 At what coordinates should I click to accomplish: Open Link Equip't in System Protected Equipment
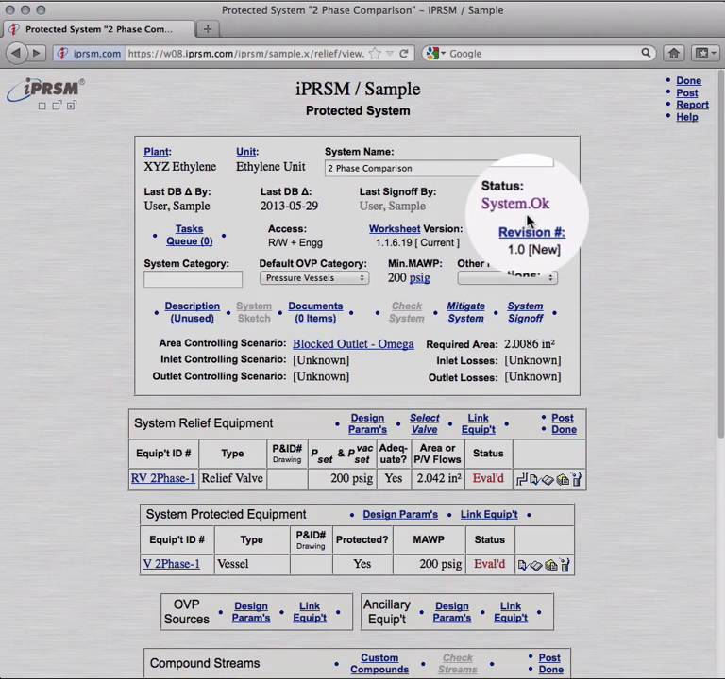click(489, 515)
